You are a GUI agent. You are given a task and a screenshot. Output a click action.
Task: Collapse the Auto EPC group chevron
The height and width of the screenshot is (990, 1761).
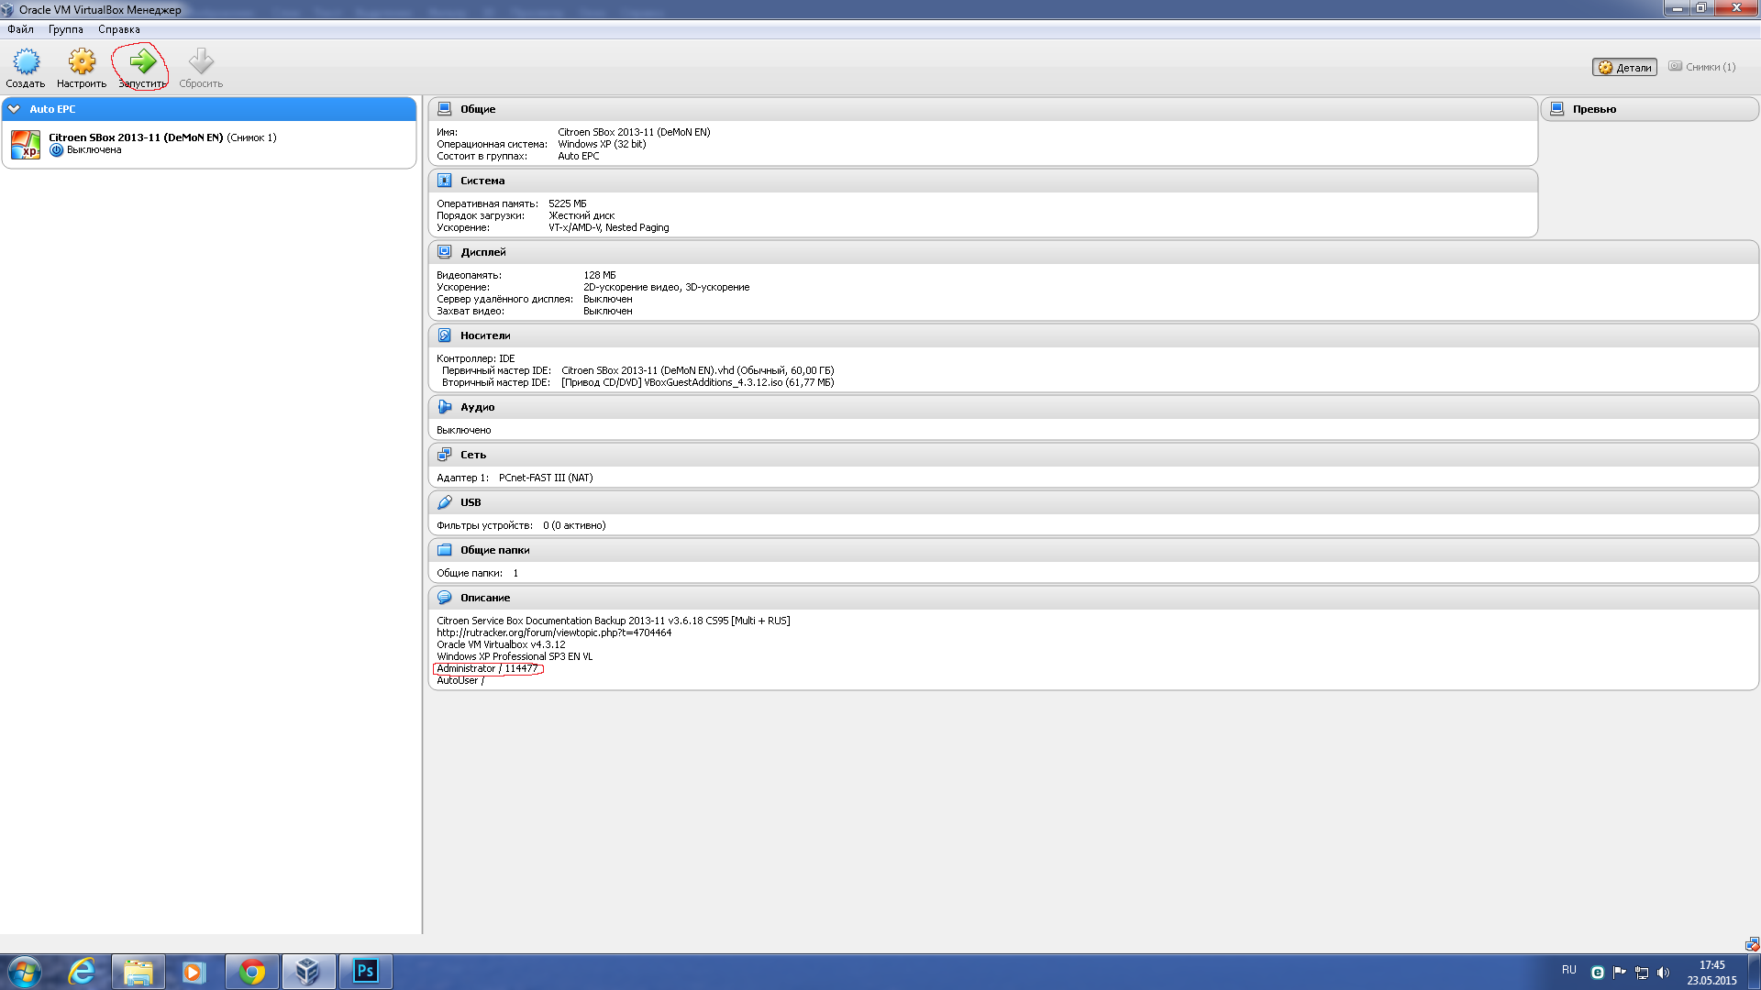coord(15,109)
